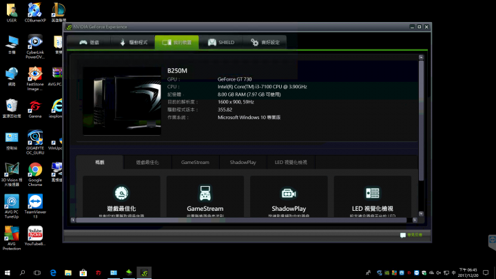Select the League of Legends desktop icon

[x=59, y=12]
